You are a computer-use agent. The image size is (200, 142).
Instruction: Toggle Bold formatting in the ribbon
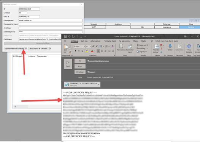(x=76, y=51)
